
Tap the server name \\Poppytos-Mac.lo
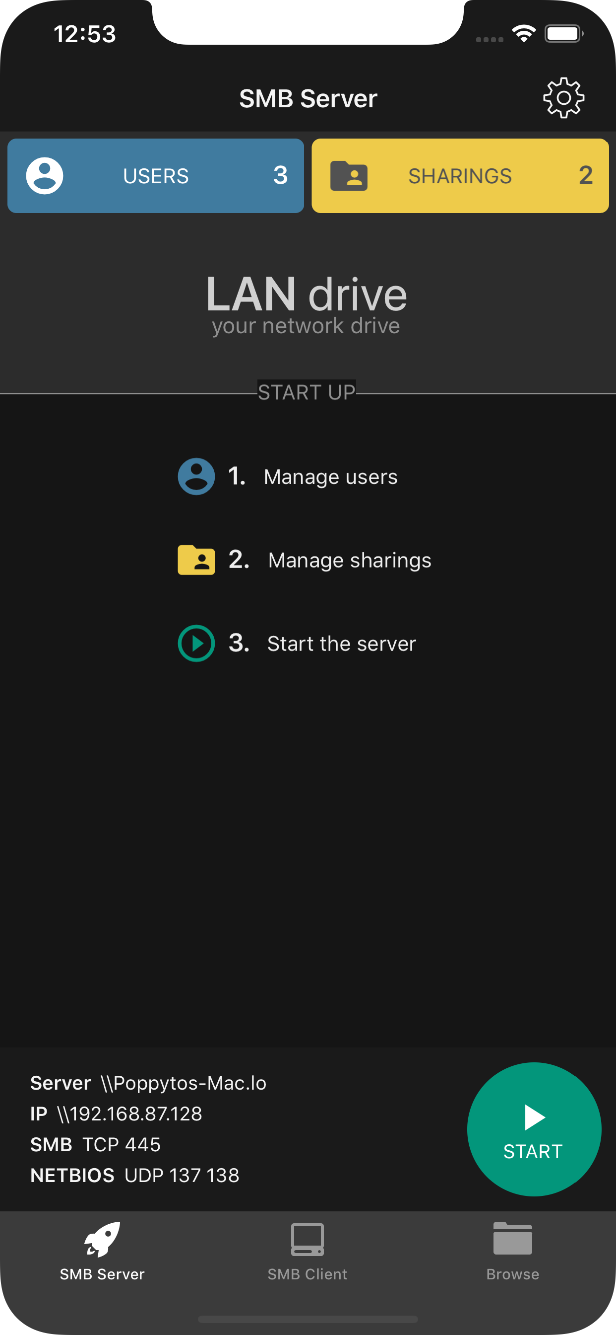pyautogui.click(x=184, y=1083)
